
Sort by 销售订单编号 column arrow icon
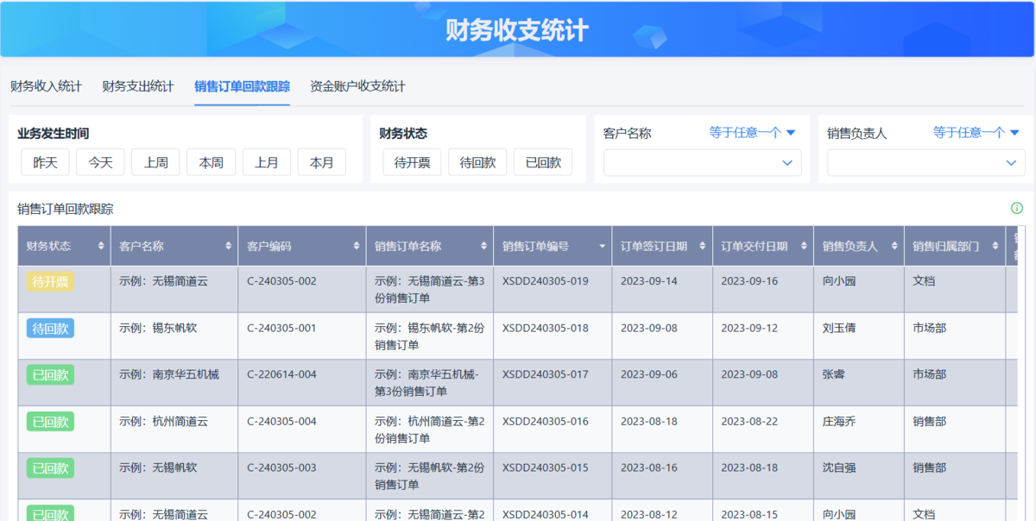point(602,247)
